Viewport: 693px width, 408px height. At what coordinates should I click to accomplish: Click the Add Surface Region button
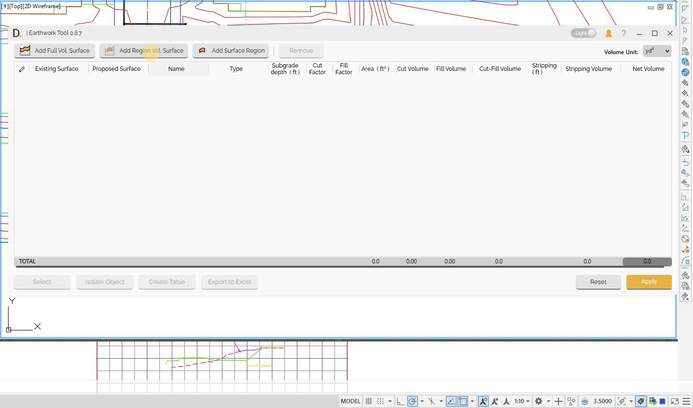point(231,51)
